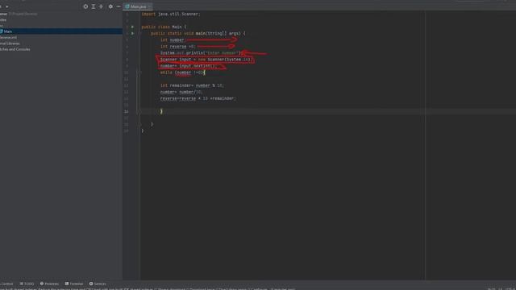Click the expand all icon in project toolbar

coord(94,6)
